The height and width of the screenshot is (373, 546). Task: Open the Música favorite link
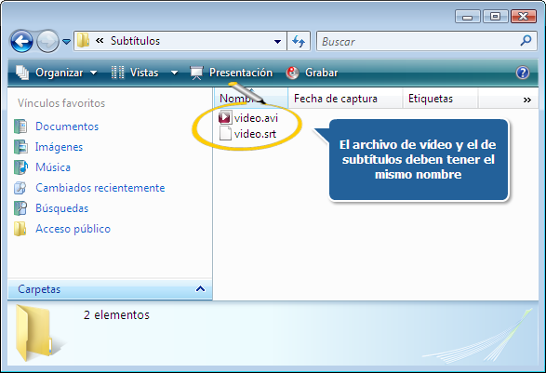tap(53, 167)
